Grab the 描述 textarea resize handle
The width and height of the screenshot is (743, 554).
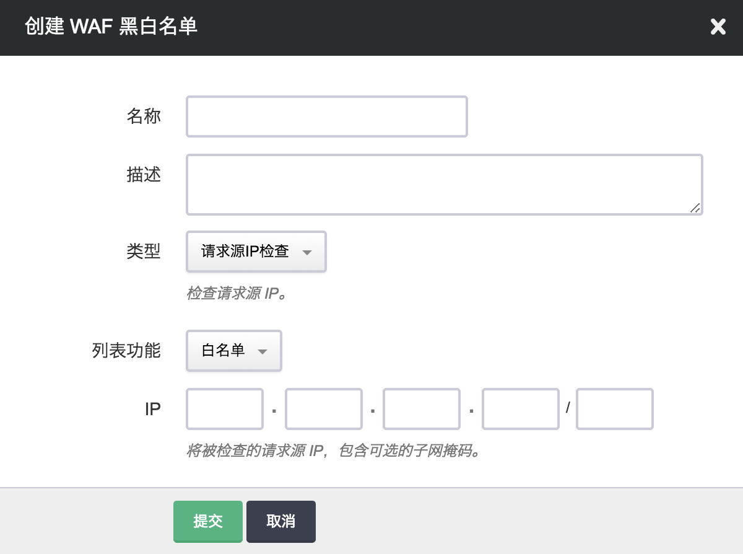(x=695, y=208)
